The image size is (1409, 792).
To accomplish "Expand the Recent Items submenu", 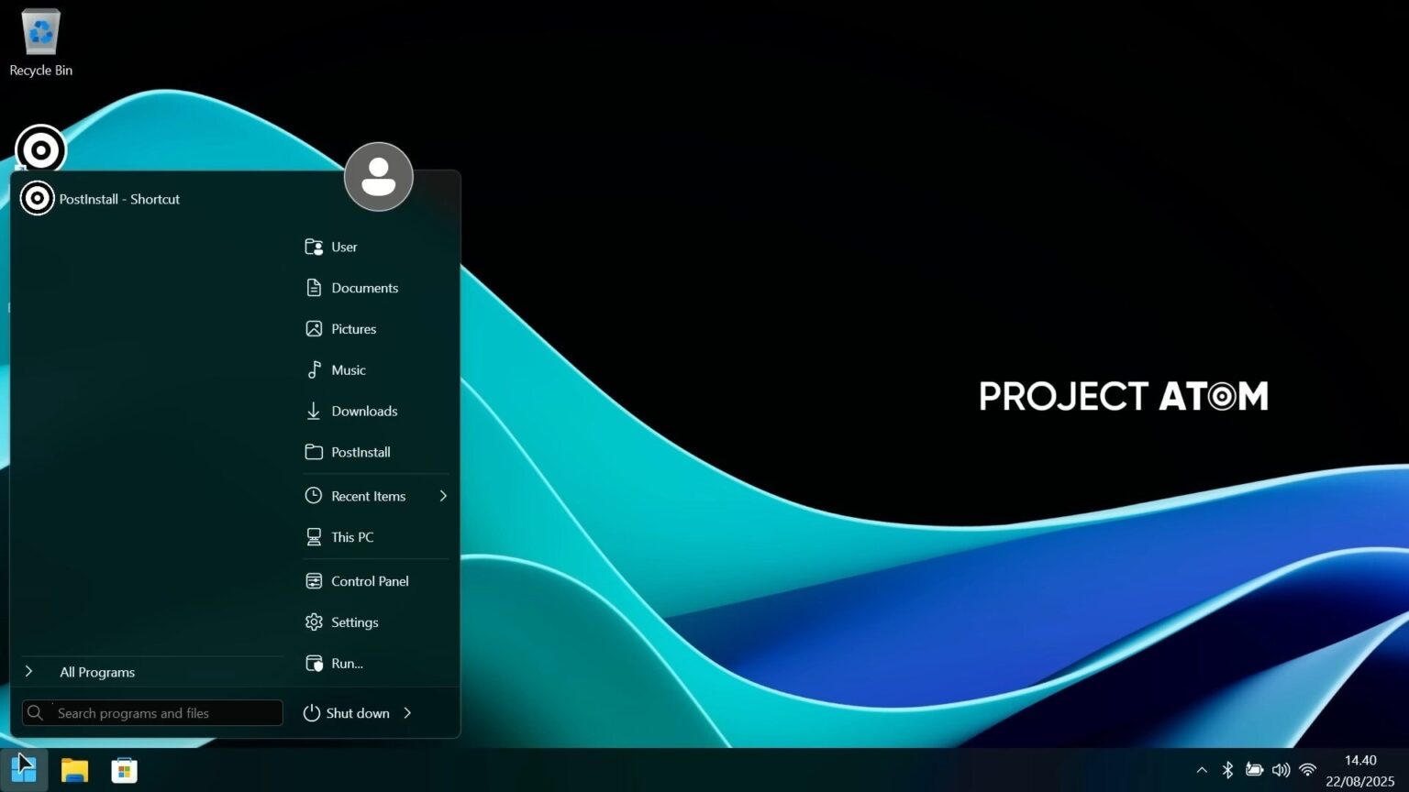I will (443, 496).
